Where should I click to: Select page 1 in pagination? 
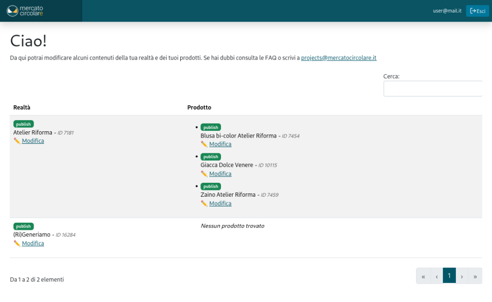[449, 276]
